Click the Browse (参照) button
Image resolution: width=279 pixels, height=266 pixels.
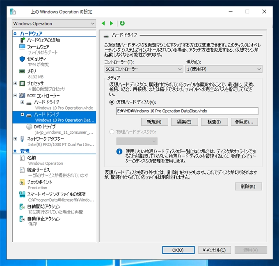[244, 122]
